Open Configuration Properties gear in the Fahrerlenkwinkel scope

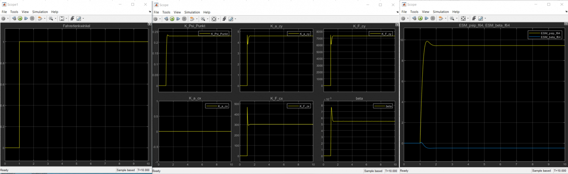click(3, 18)
